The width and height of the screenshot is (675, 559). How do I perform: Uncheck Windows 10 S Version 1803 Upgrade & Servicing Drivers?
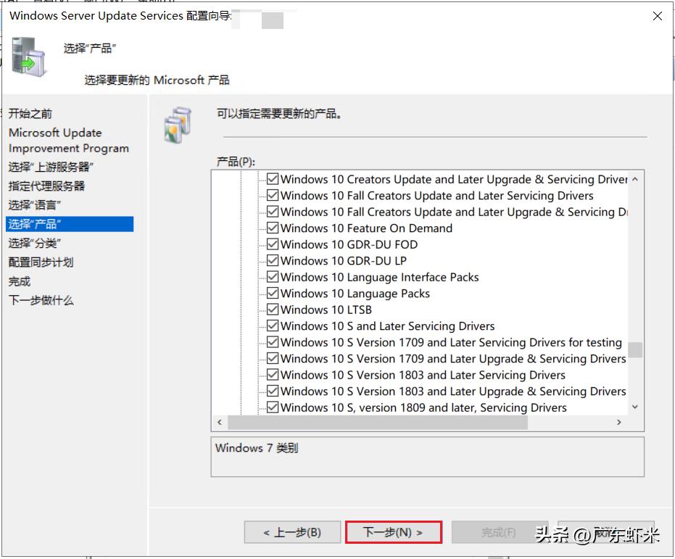click(x=273, y=392)
